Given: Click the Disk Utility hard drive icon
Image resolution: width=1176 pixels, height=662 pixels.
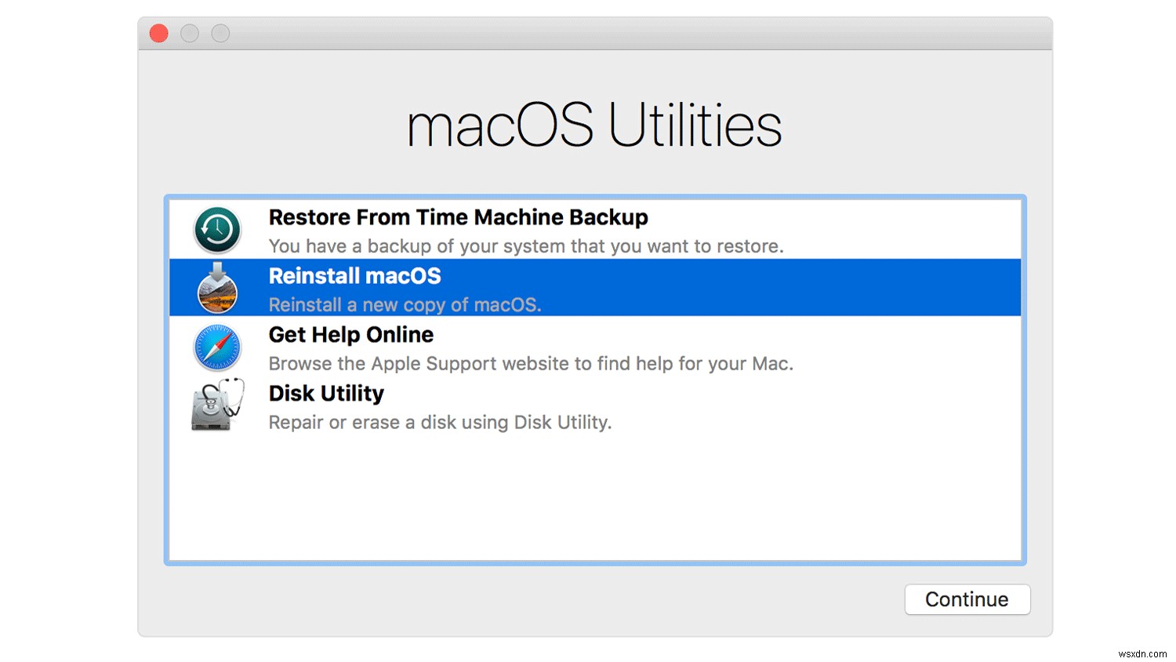Looking at the screenshot, I should [217, 406].
